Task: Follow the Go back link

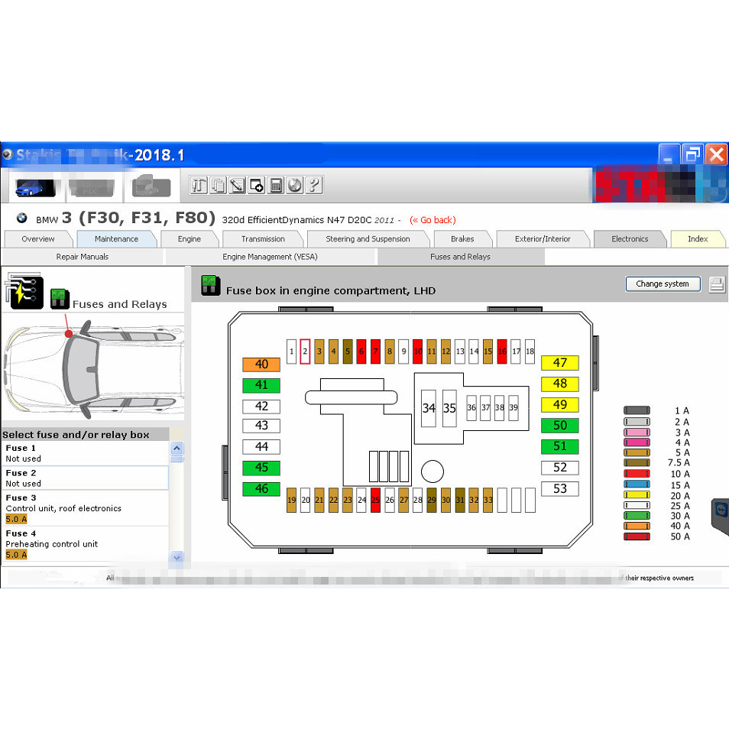Action: pyautogui.click(x=433, y=220)
